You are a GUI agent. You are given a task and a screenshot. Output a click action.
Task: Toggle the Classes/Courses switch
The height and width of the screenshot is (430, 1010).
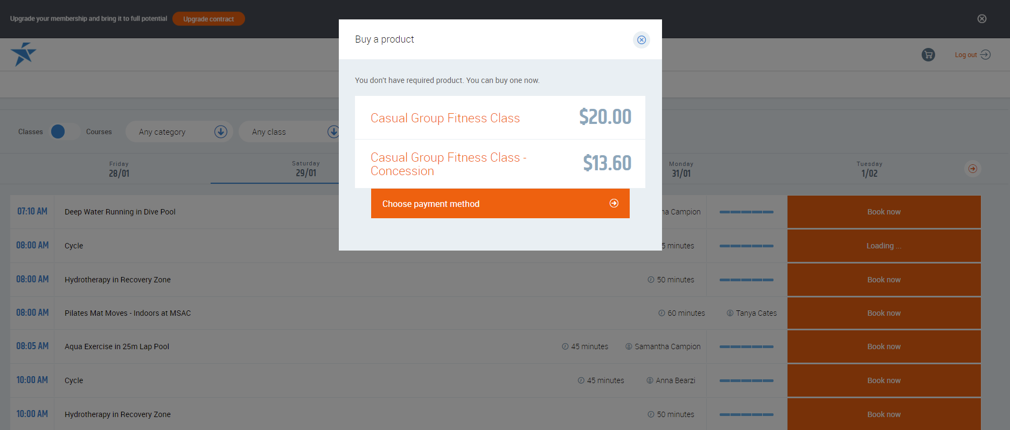click(x=64, y=131)
